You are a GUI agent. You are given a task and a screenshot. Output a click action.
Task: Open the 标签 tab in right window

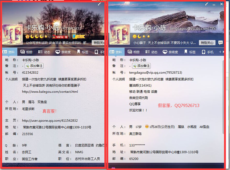click(x=190, y=52)
